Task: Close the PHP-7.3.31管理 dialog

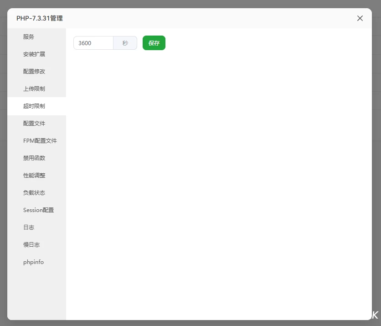Action: coord(360,18)
